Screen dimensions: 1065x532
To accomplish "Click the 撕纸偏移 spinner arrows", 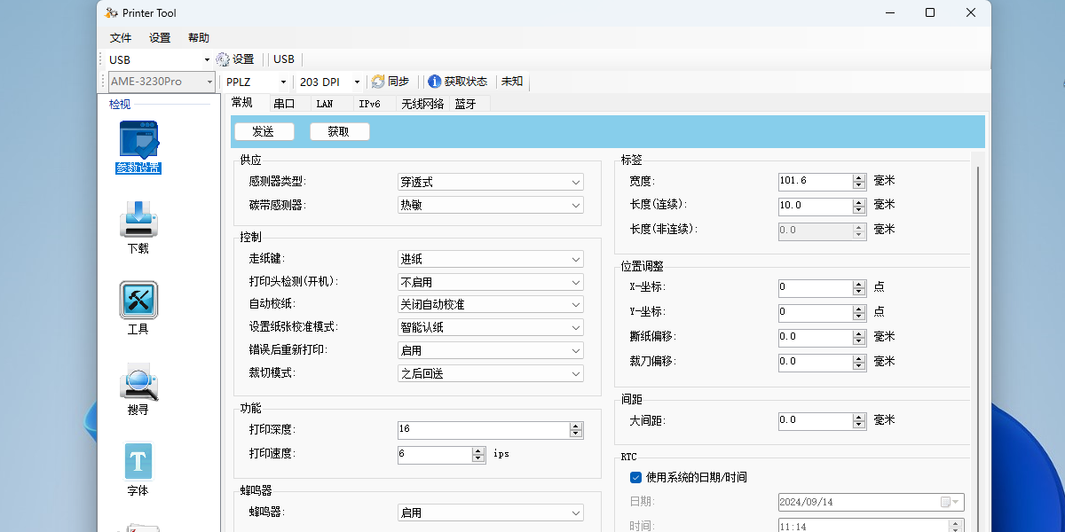I will (859, 337).
